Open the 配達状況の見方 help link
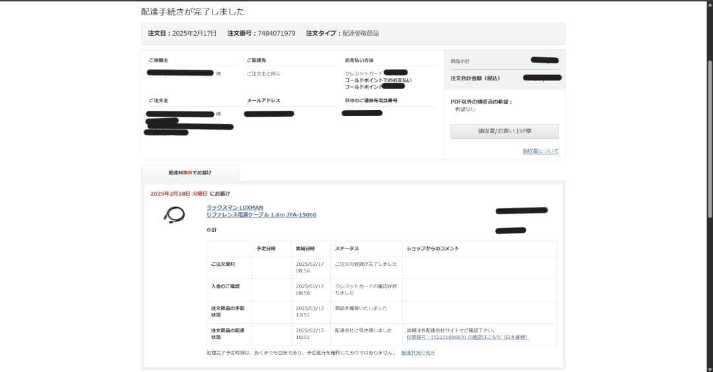The image size is (713, 372). [x=418, y=353]
